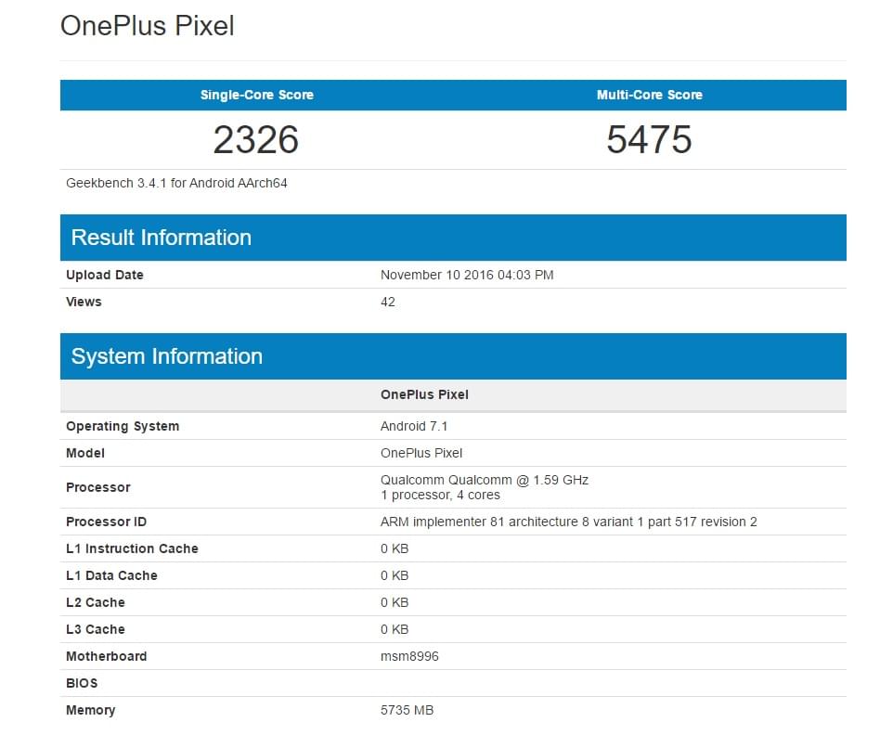Select the L2 Cache 0 KB value
Screen dimensions: 880x735
pyautogui.click(x=395, y=602)
